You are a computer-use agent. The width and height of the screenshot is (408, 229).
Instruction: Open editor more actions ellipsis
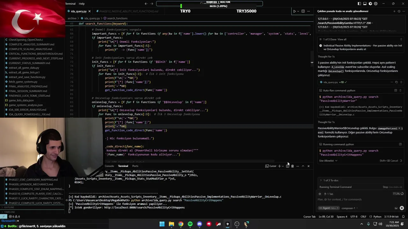[308, 11]
